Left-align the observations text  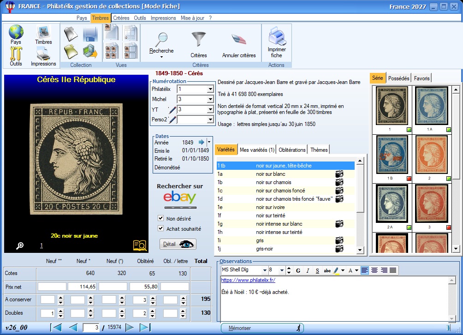point(365,270)
